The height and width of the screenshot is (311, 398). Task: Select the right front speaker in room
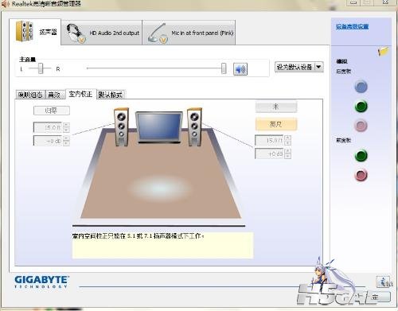194,127
